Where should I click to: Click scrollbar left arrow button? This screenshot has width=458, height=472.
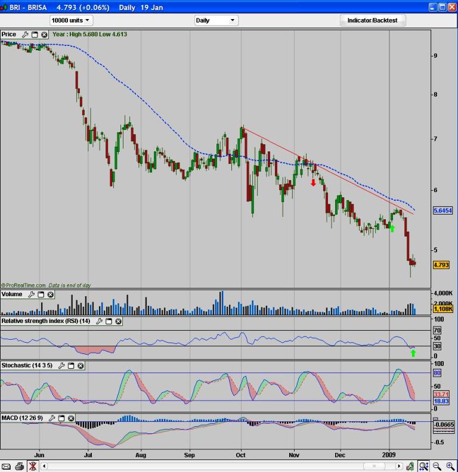tap(45, 466)
